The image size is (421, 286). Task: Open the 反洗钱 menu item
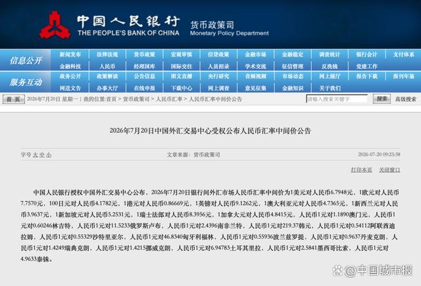click(330, 66)
